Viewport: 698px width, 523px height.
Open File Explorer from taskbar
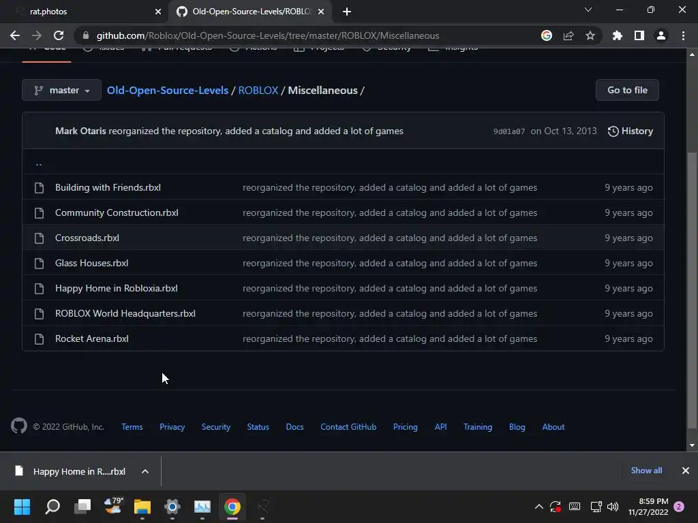click(142, 507)
